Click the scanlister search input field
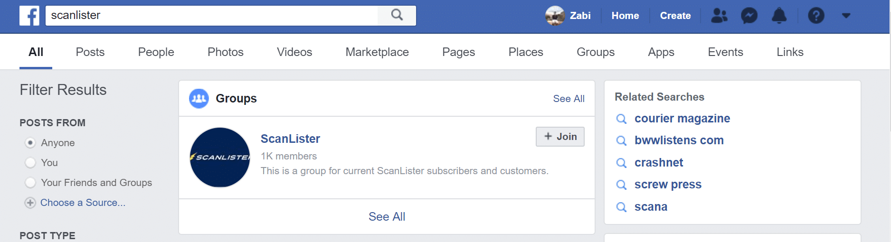891x242 pixels. click(x=212, y=16)
